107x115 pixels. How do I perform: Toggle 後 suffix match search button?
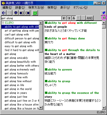[x=69, y=18]
